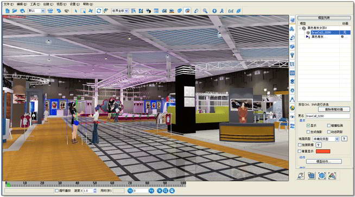Click the ExE export toolbar icon
This screenshot has width=355, height=197.
[x=231, y=11]
